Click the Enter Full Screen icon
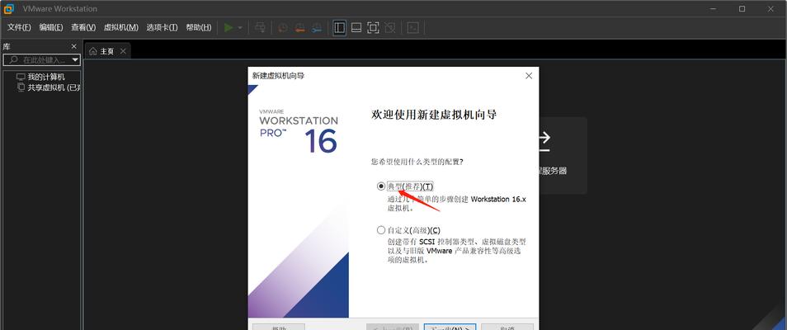 (x=373, y=27)
